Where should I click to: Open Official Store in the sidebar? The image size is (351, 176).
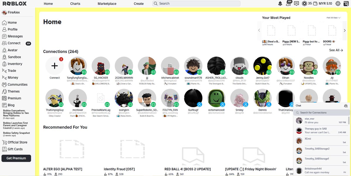18,142
